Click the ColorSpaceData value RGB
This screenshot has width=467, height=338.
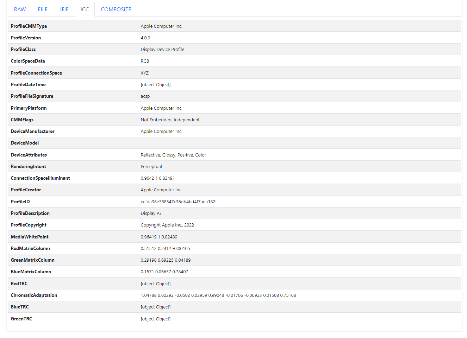[x=145, y=61]
